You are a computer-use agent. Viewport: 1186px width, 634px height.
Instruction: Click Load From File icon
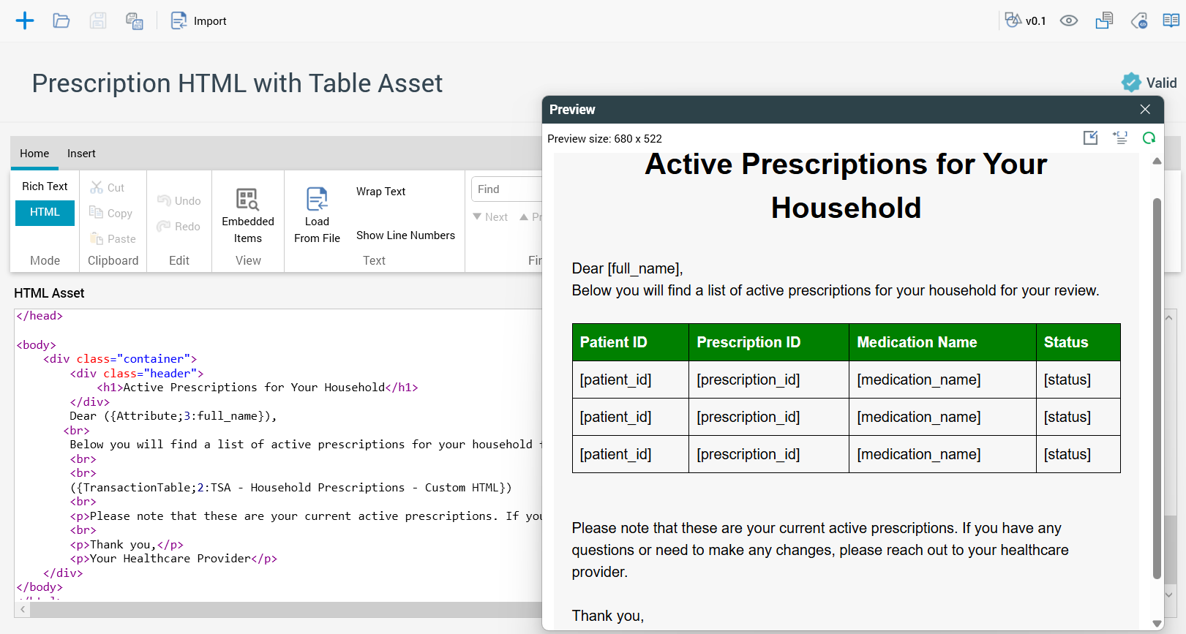point(317,214)
